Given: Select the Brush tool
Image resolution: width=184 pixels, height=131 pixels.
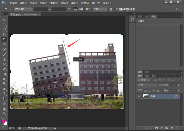Looking at the screenshot, I should [x=4, y=55].
